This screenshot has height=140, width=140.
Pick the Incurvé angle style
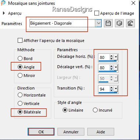coord(95,110)
